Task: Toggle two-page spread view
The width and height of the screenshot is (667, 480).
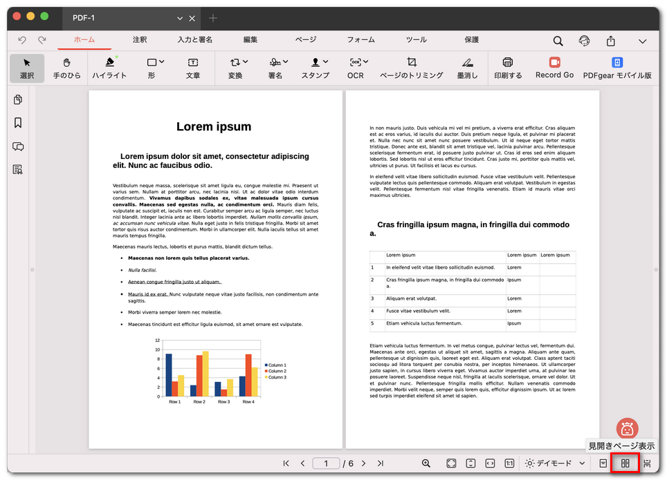Action: (625, 463)
